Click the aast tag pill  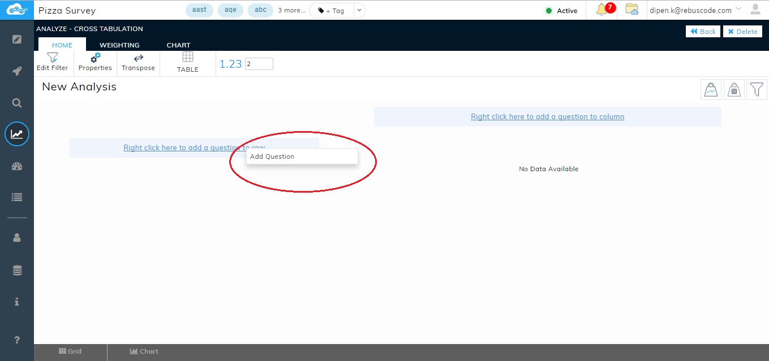click(x=199, y=10)
